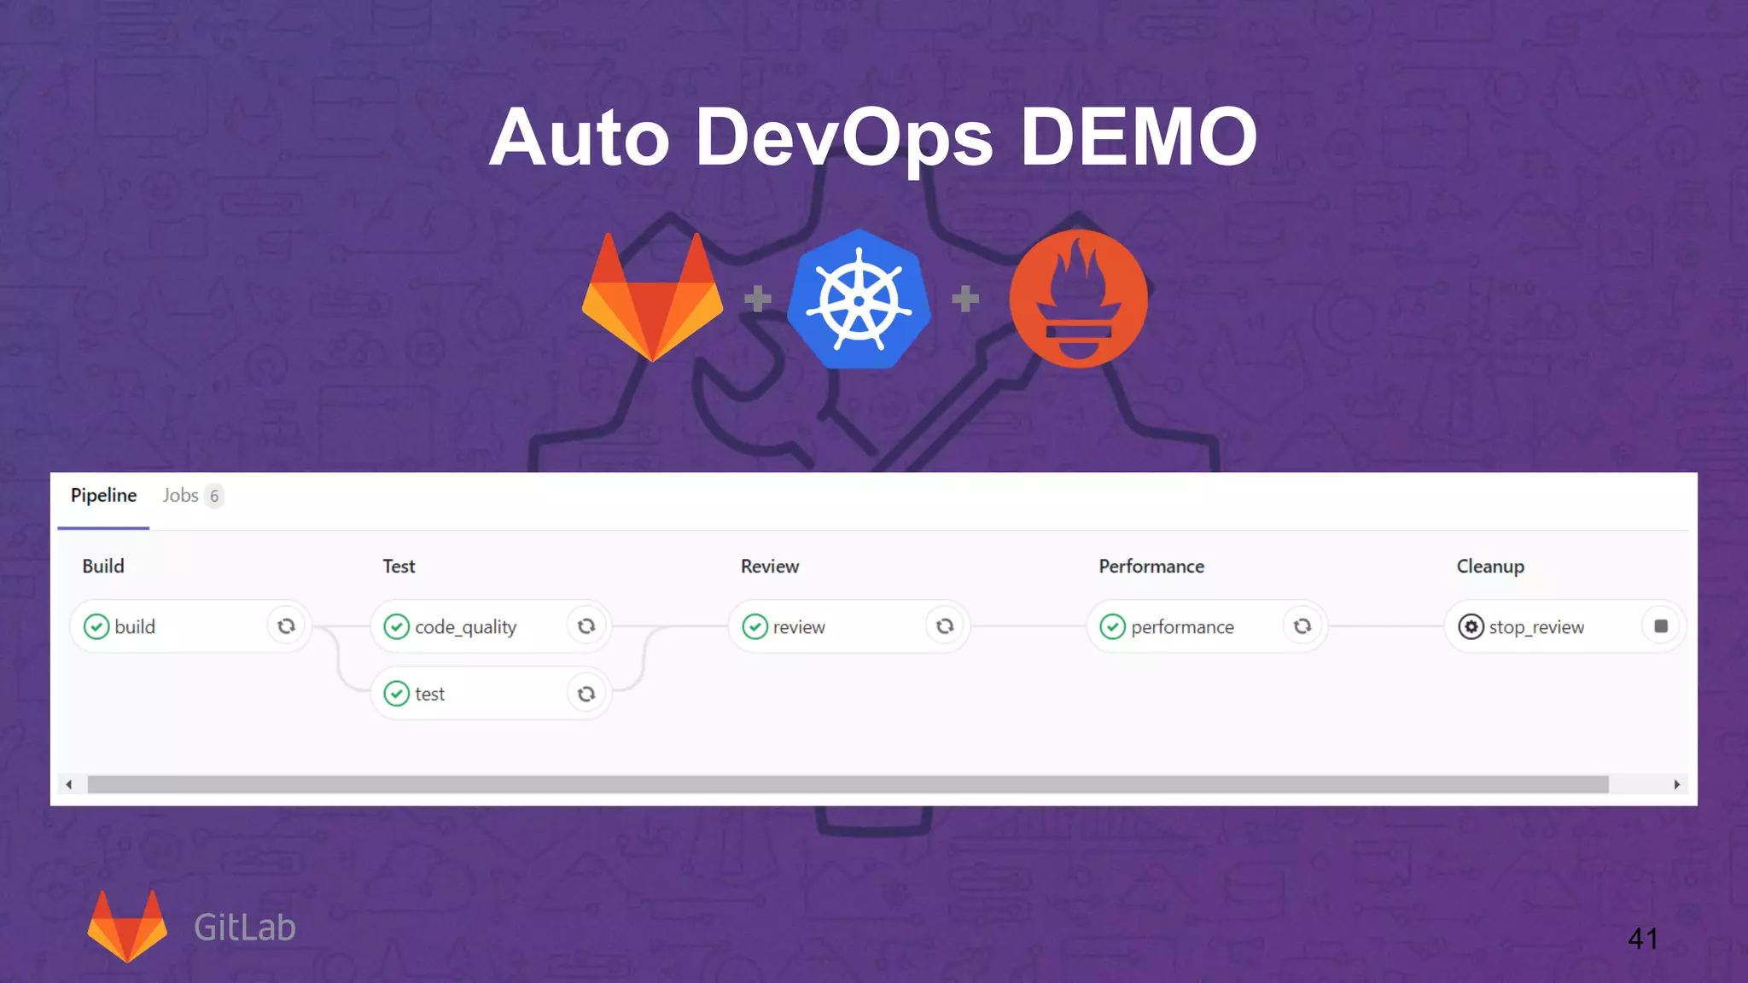The image size is (1748, 983).
Task: Click the stop_review manual status gear icon
Action: click(1471, 626)
